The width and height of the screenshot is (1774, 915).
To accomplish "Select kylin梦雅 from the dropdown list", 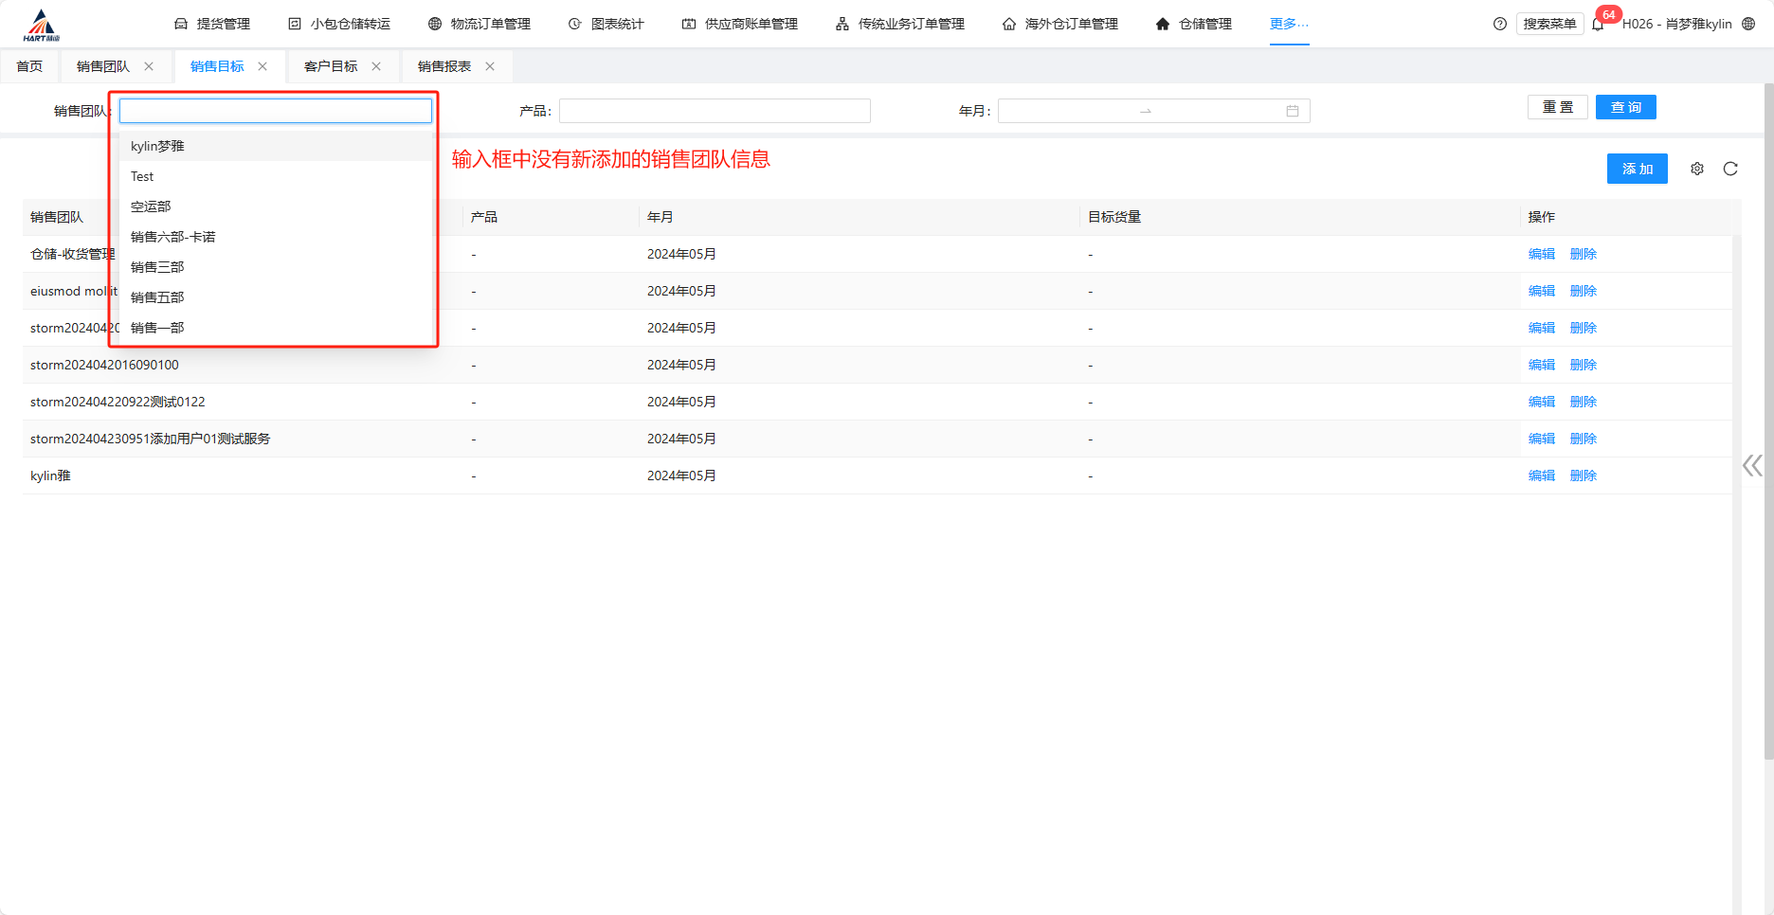I will [x=158, y=146].
